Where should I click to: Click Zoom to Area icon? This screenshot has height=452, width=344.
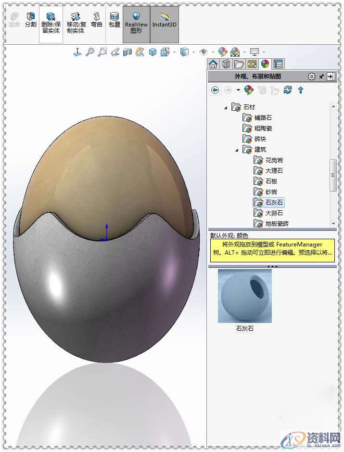(102, 52)
